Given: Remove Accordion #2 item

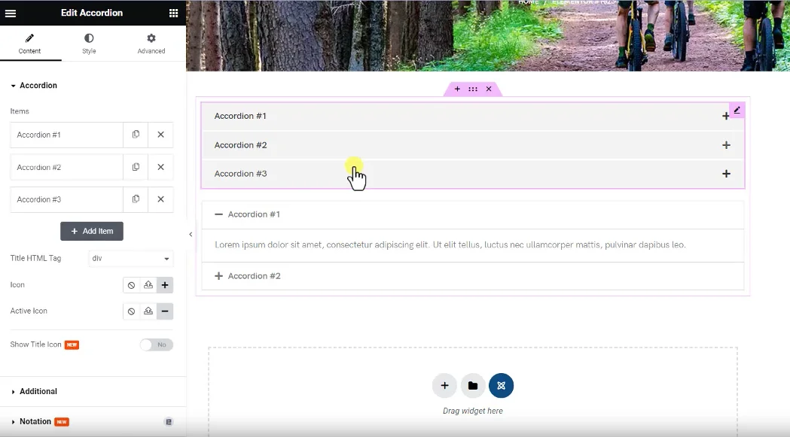Looking at the screenshot, I should (160, 167).
